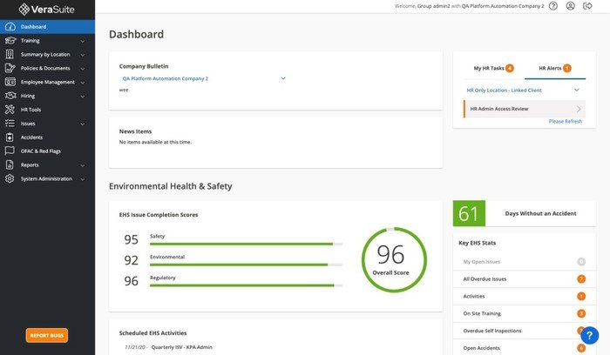Click the HR Alerts orange count badge
Image resolution: width=610 pixels, height=355 pixels.
[567, 69]
